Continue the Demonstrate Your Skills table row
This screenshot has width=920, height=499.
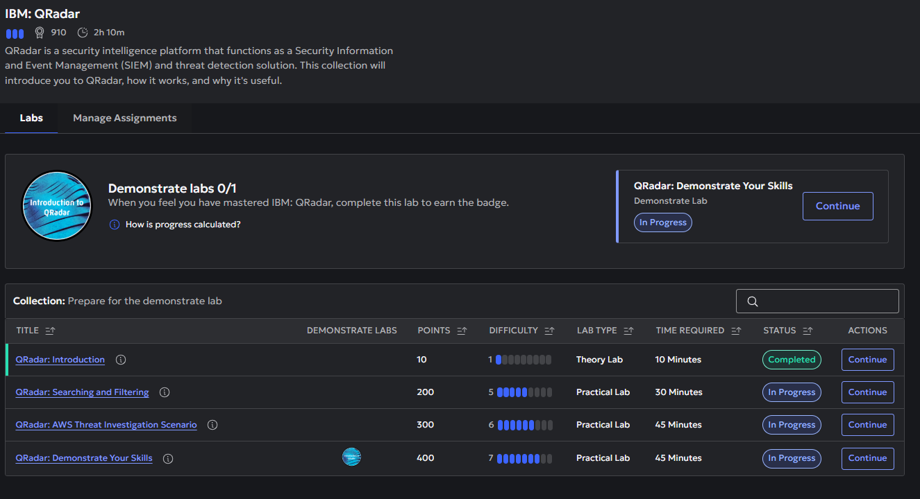click(x=867, y=458)
